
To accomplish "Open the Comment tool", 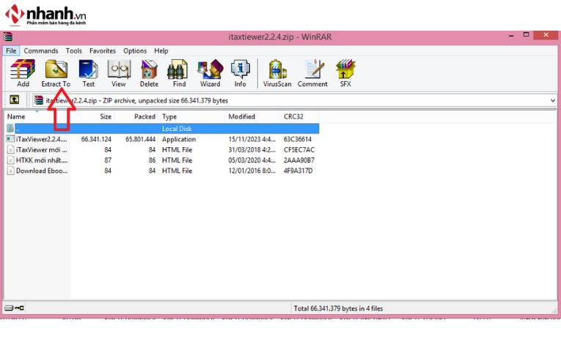I will [x=312, y=73].
